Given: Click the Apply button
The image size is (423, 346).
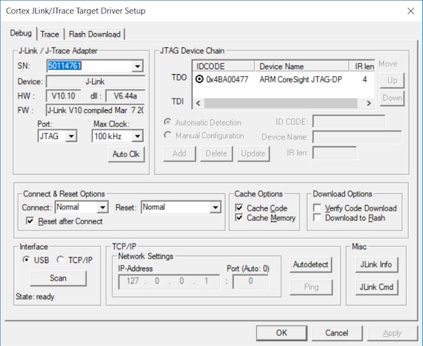Looking at the screenshot, I should (392, 333).
